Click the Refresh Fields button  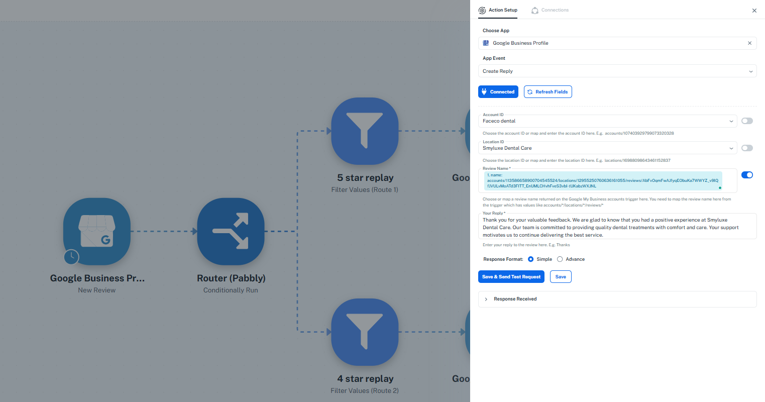[548, 92]
